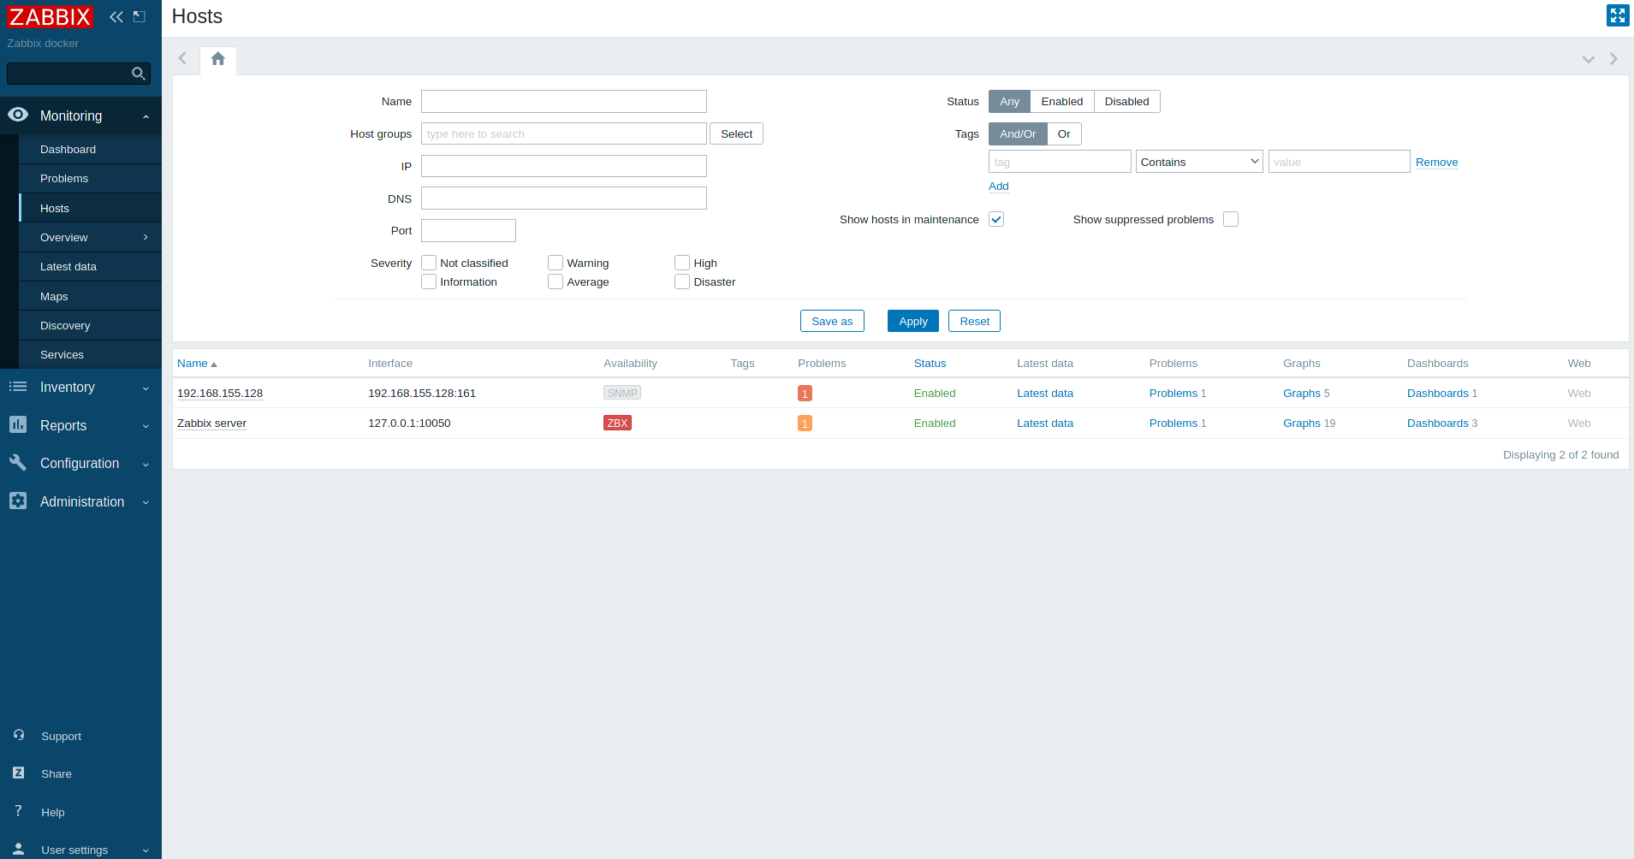This screenshot has width=1634, height=859.
Task: Select the Enabled status filter option
Action: [1061, 102]
